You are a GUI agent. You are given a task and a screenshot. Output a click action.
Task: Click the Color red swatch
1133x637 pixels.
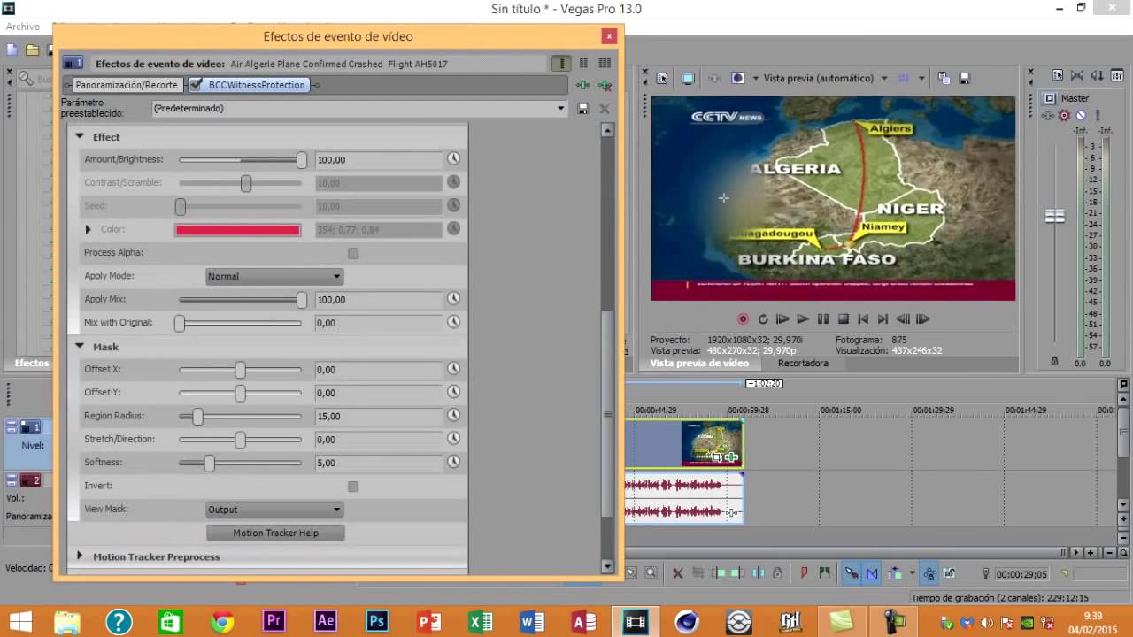click(x=238, y=230)
